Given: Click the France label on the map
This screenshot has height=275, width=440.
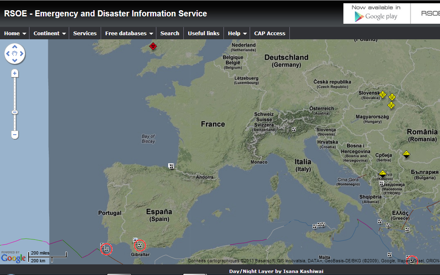Looking at the screenshot, I should point(213,124).
